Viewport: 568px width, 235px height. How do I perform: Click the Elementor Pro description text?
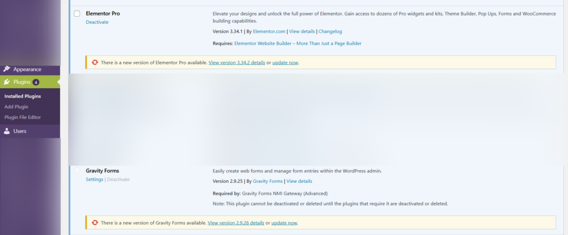(x=384, y=17)
